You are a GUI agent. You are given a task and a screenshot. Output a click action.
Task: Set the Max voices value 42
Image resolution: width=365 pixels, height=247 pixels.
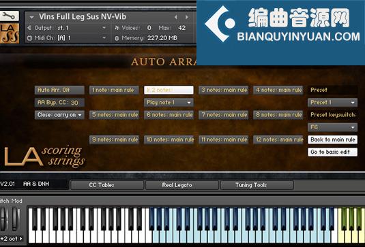tap(181, 28)
